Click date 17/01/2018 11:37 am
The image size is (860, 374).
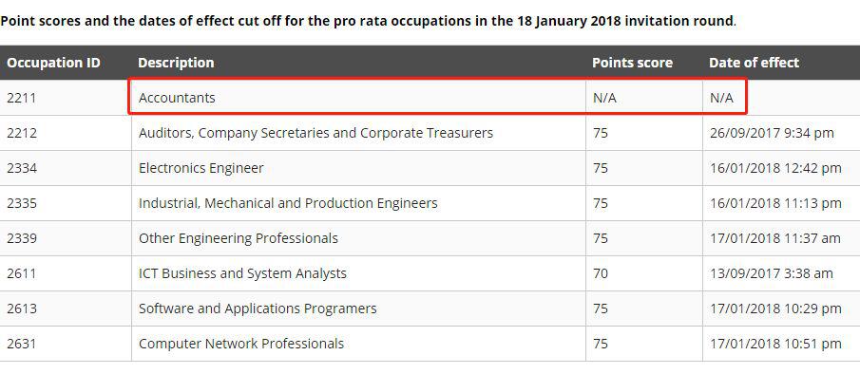774,238
